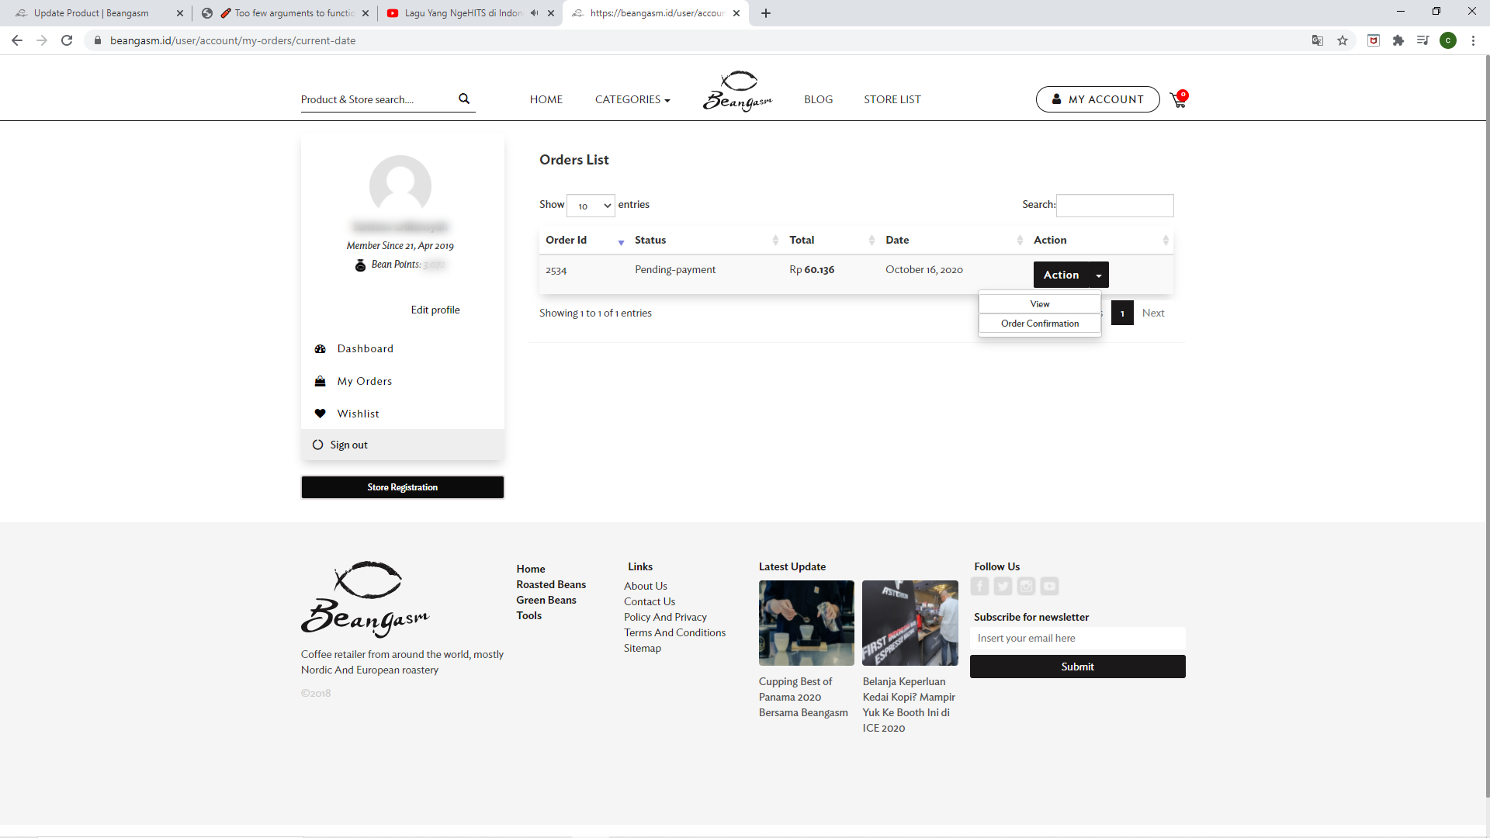Open My Orders in sidebar

click(364, 381)
